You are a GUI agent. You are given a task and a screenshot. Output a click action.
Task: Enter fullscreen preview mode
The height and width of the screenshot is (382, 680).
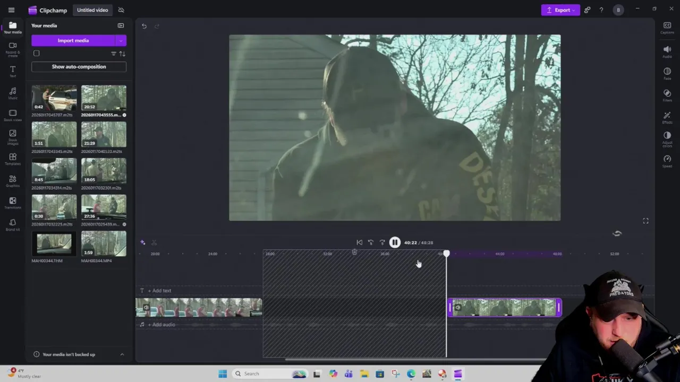point(645,221)
